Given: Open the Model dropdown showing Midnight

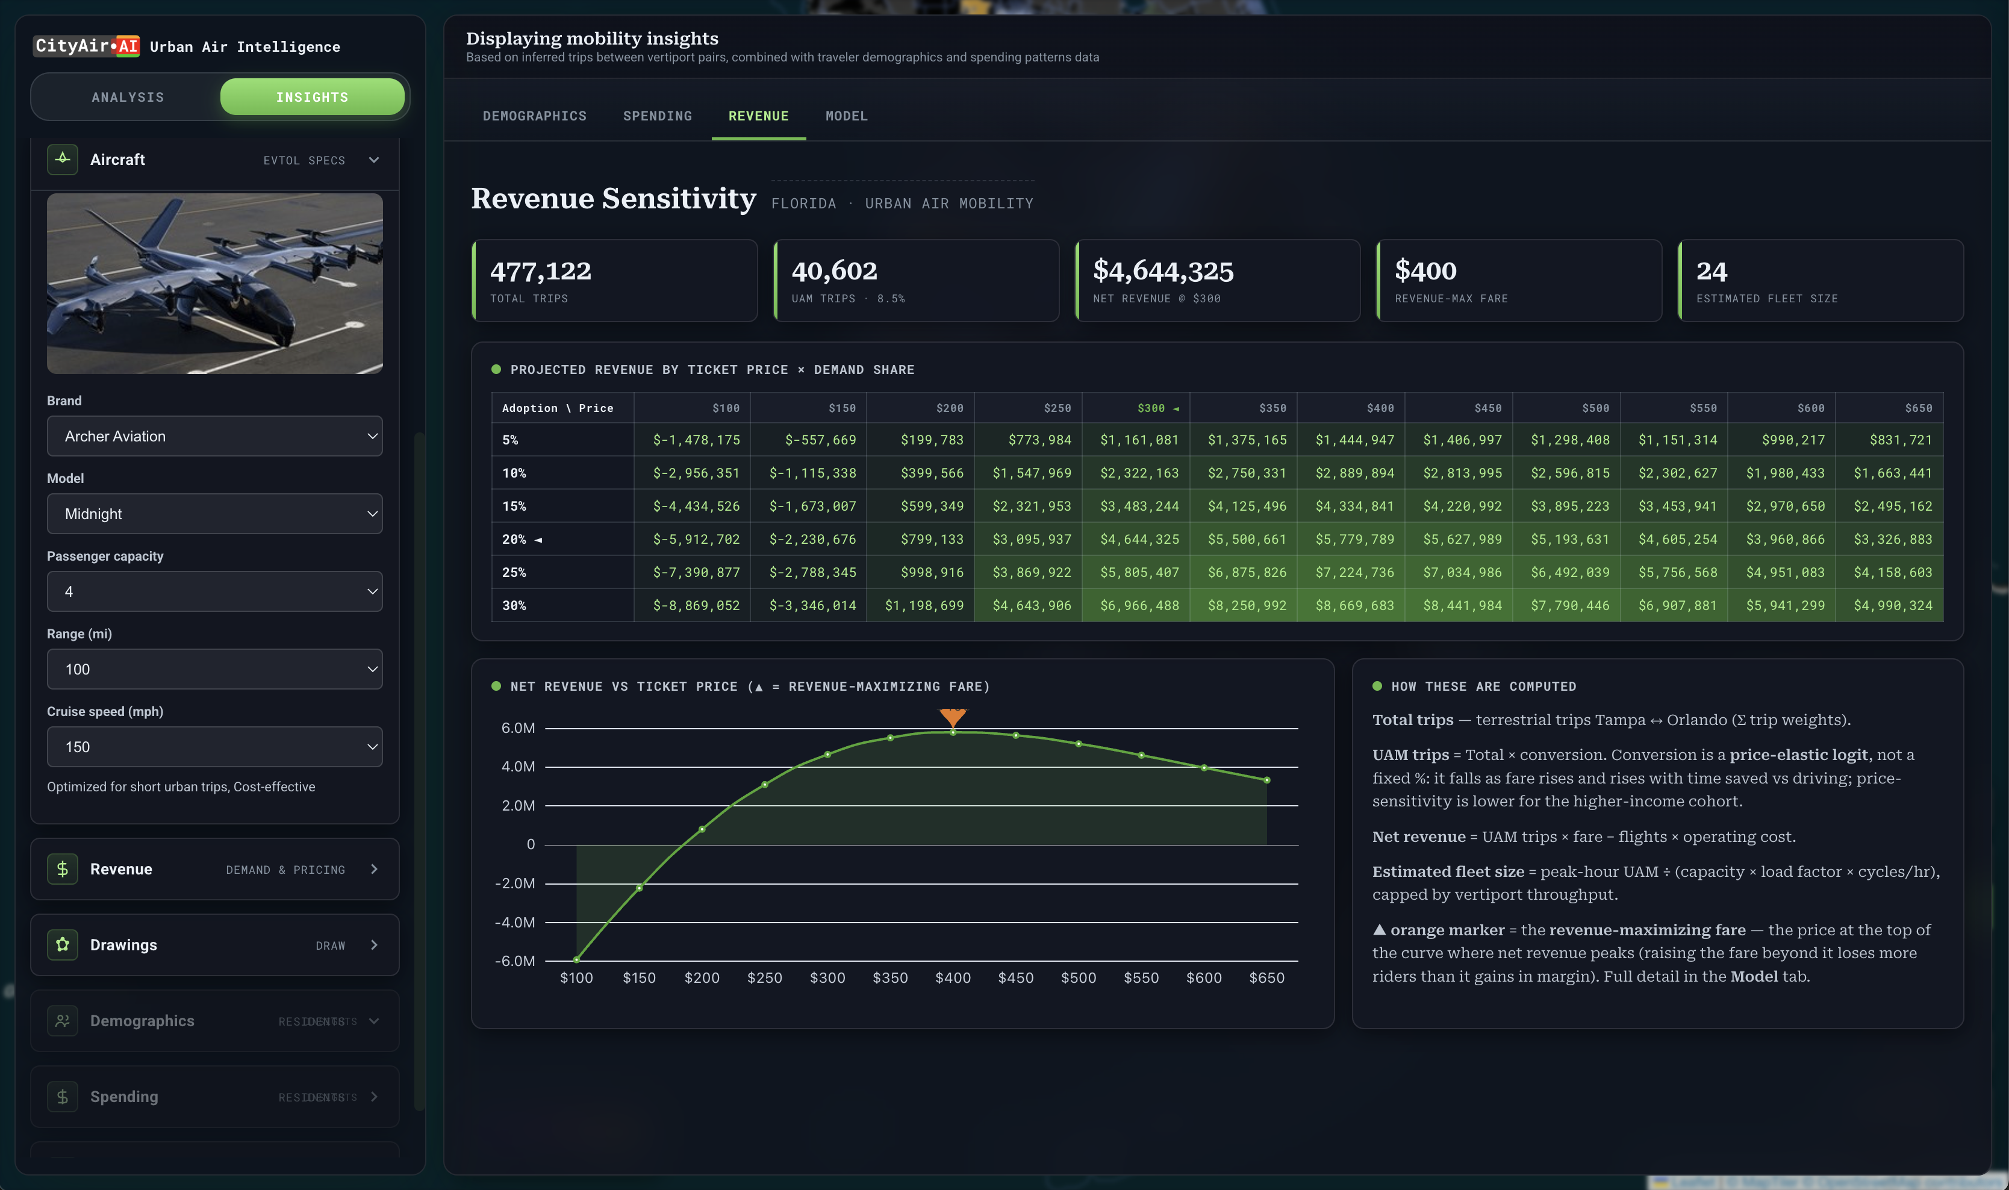Looking at the screenshot, I should pos(215,514).
